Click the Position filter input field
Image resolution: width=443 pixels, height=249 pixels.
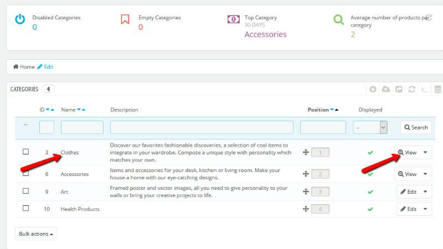[323, 127]
